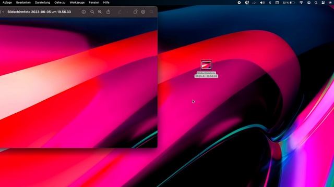The width and height of the screenshot is (334, 187).
Task: Click the desktop file name label Bildschirmfoto
Action: 206,75
